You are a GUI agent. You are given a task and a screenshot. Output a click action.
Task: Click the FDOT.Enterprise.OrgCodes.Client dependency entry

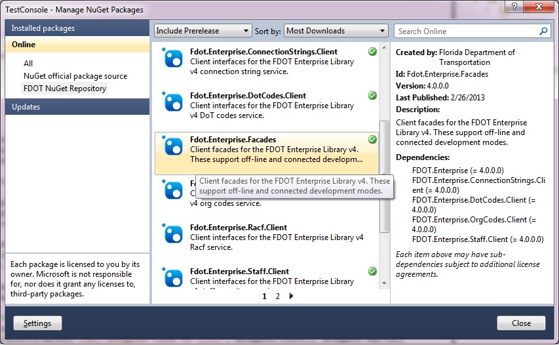coord(474,224)
